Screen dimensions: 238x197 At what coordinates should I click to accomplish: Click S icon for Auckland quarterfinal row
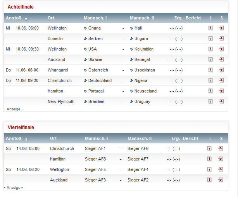click(221, 180)
